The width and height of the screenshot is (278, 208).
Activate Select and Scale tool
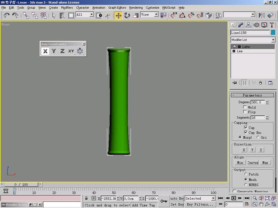tap(136, 15)
